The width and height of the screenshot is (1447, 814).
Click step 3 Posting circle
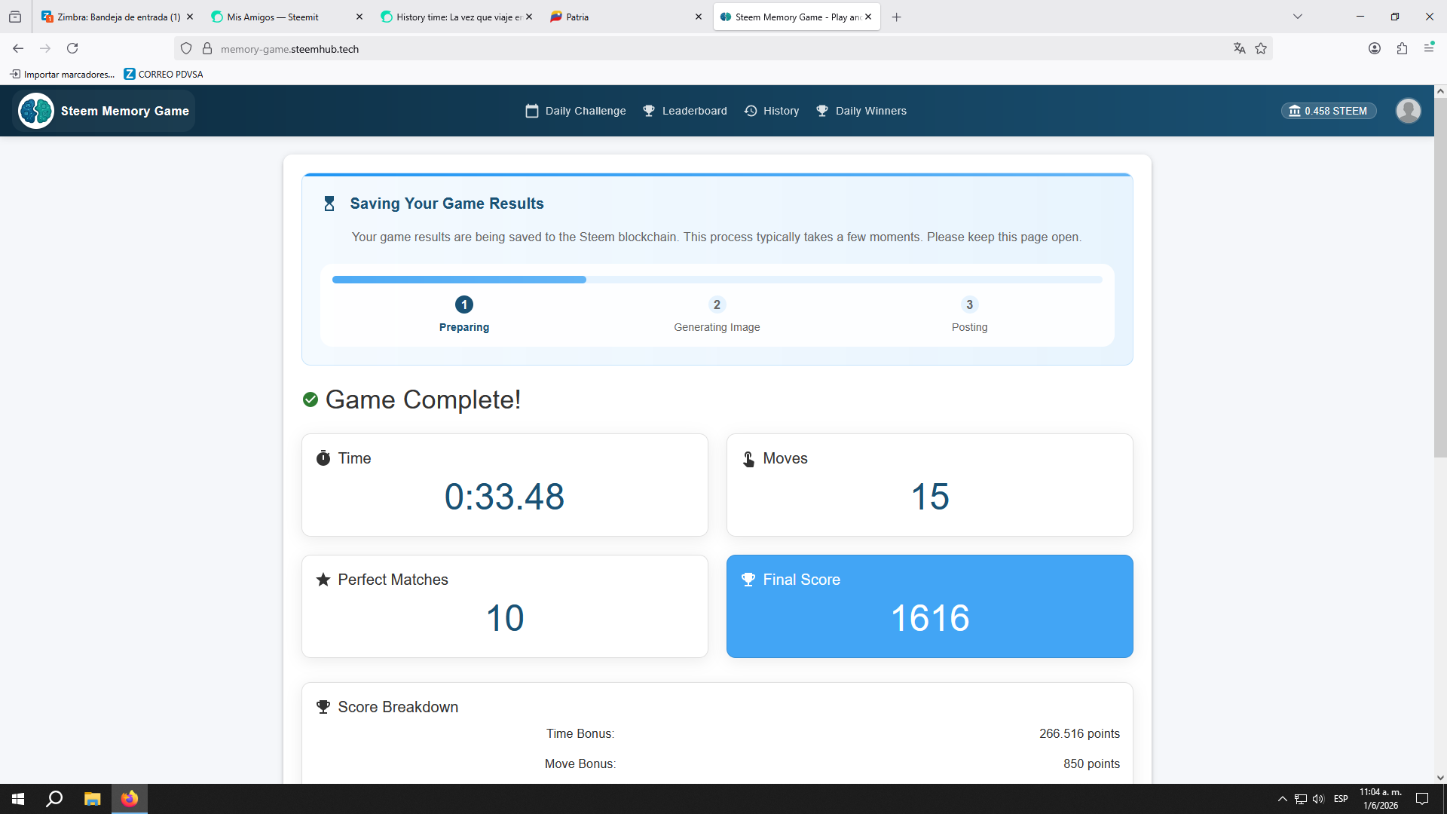(x=969, y=304)
